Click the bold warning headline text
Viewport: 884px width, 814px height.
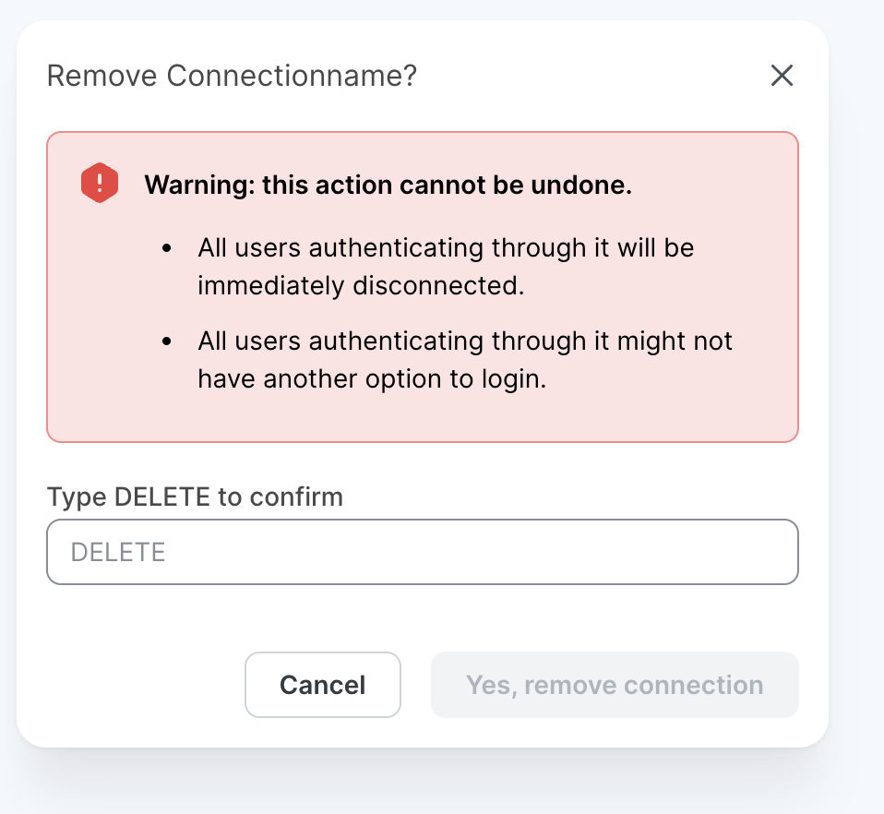[x=388, y=185]
